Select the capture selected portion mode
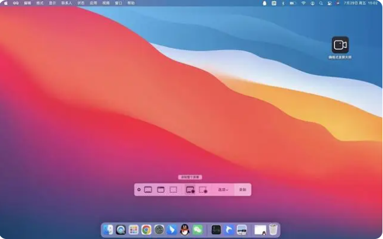 click(173, 189)
